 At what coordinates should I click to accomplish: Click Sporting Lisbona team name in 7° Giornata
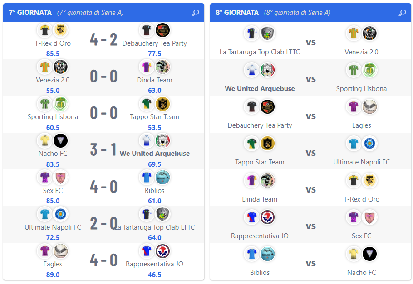[x=53, y=117]
